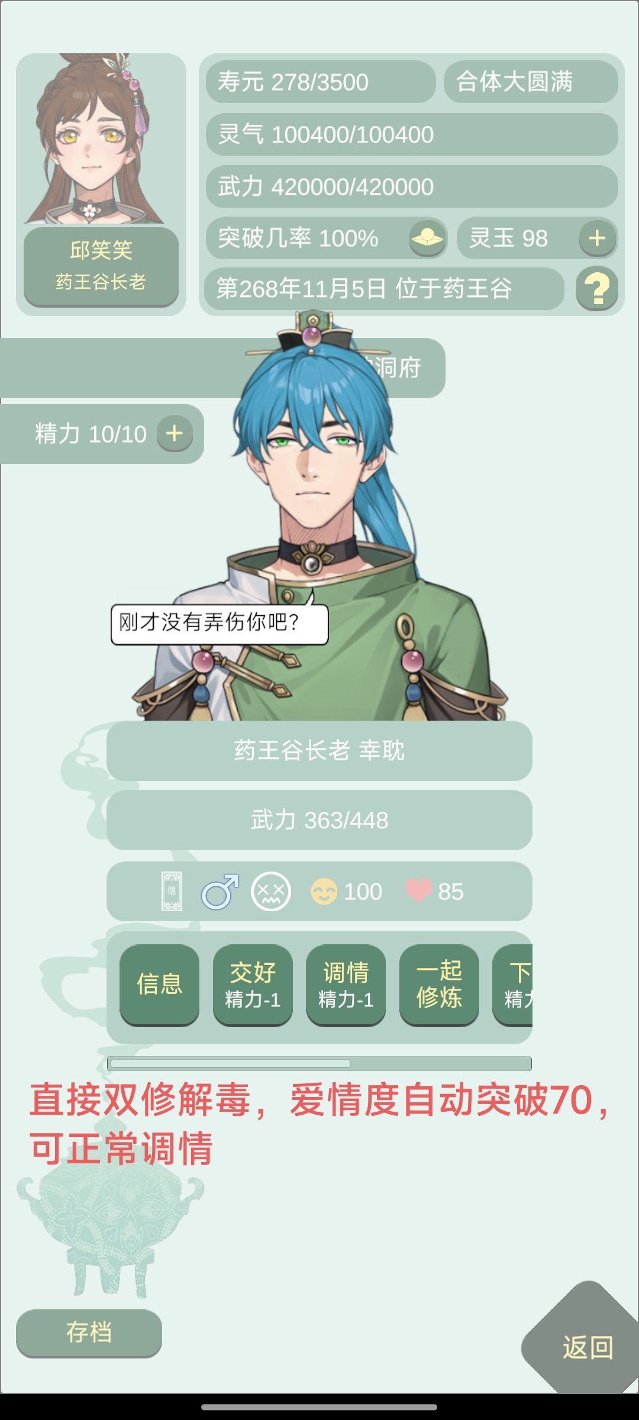Tap the gold ingot icon beside 突破几率

[427, 238]
